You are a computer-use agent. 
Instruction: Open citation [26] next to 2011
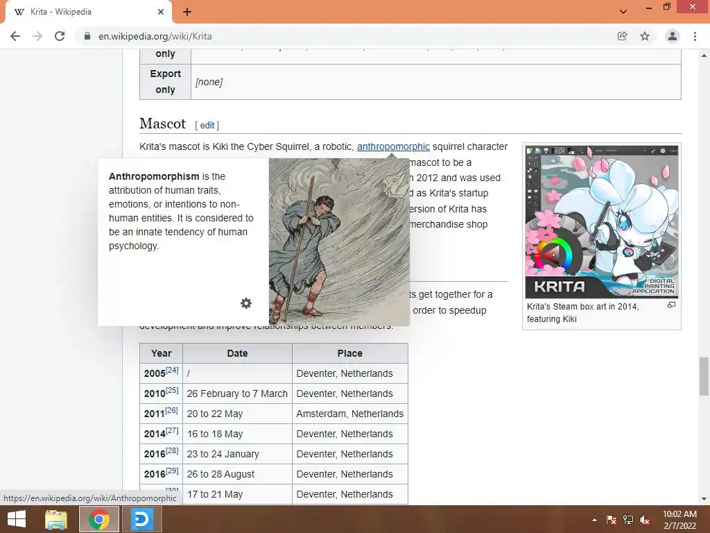pos(171,410)
